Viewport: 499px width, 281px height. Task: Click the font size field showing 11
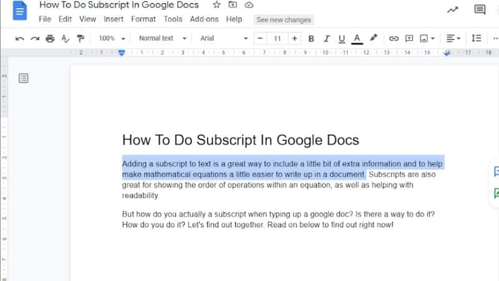point(278,39)
